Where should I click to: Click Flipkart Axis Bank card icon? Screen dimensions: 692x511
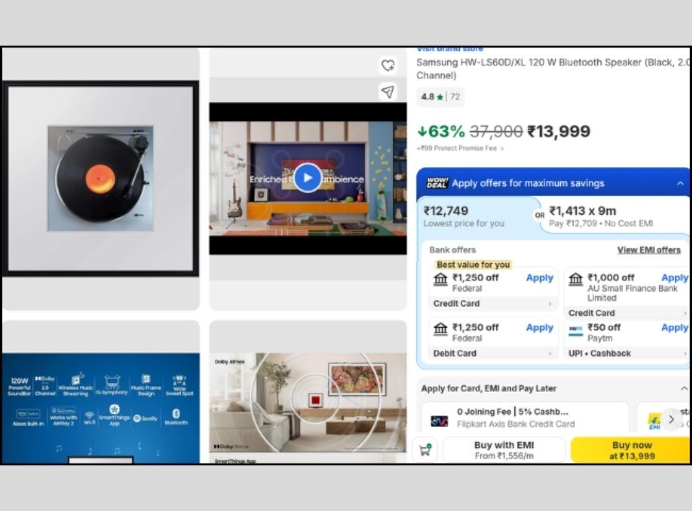[439, 421]
